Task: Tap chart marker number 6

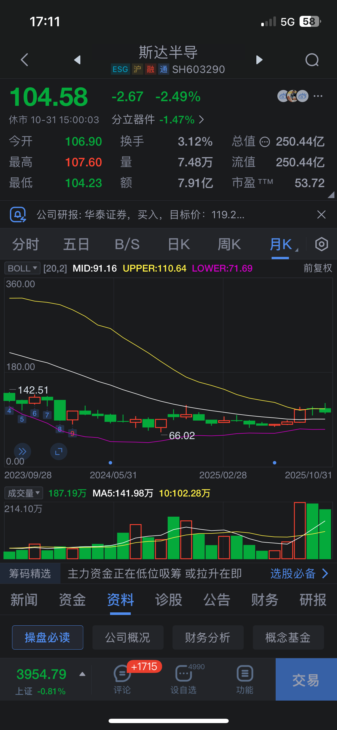Action: pos(35,413)
